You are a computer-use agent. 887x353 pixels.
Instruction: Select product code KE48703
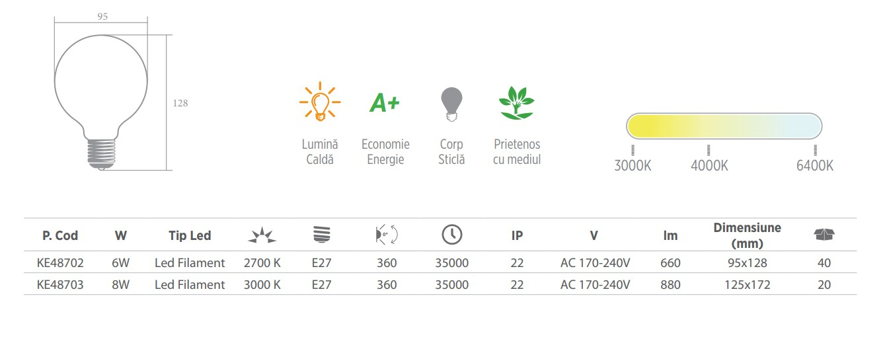(60, 285)
